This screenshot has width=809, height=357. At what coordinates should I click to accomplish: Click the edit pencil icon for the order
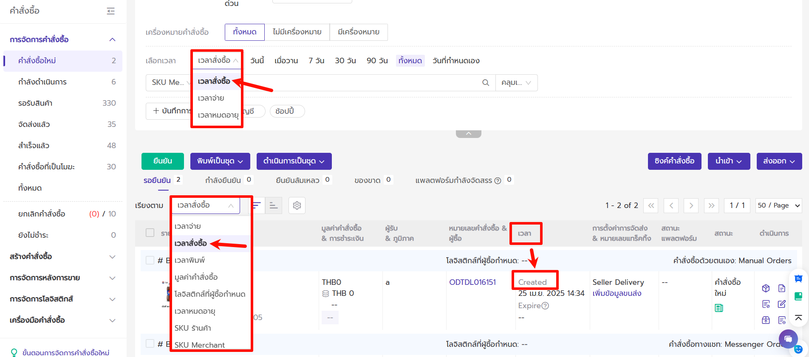(x=782, y=304)
